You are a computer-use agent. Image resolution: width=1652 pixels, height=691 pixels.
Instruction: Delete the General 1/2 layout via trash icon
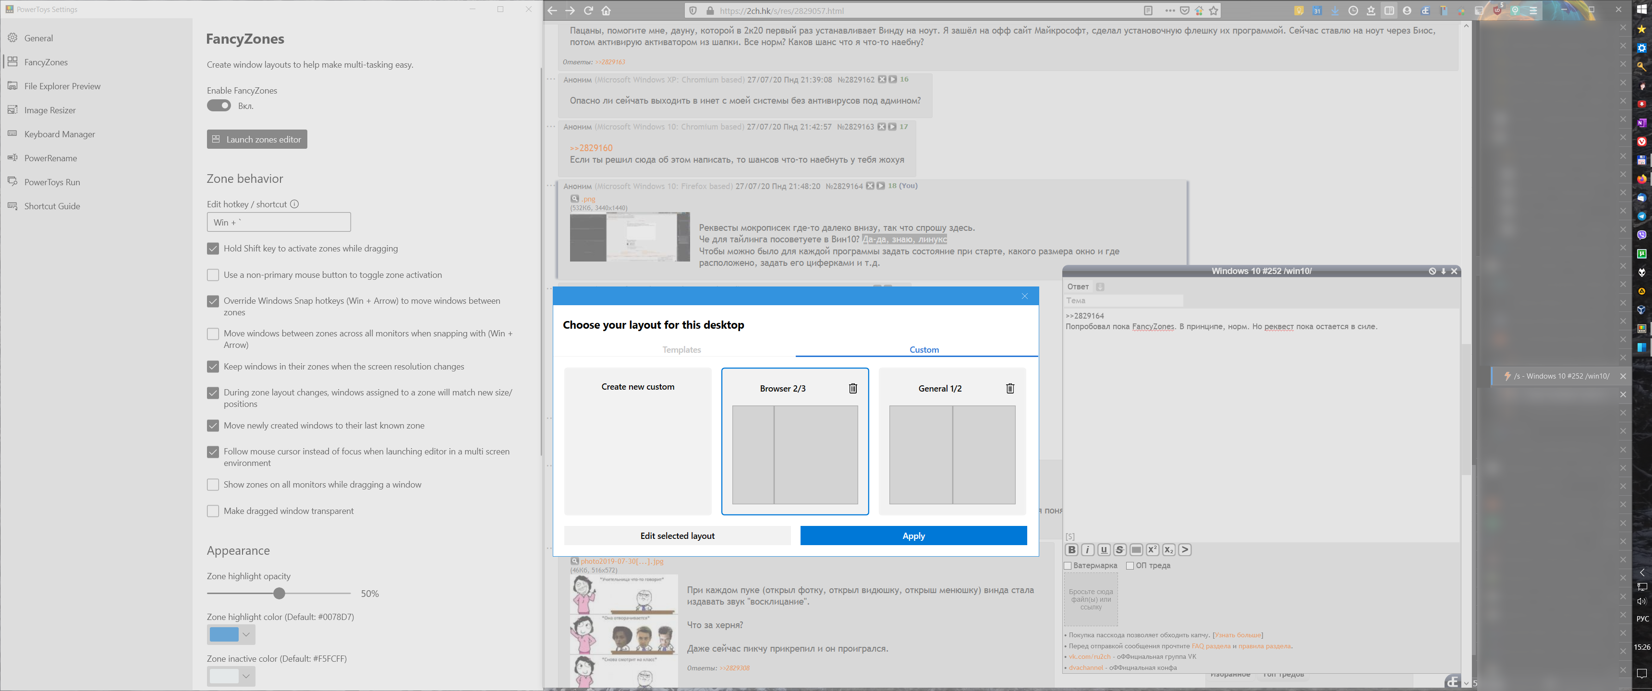pos(1010,388)
